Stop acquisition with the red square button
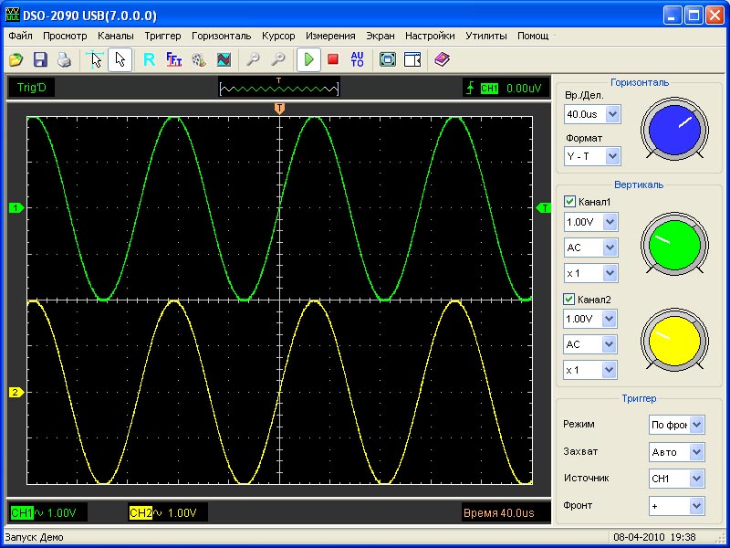 coord(333,60)
